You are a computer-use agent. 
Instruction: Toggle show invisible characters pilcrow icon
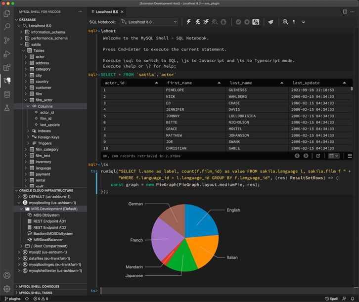tap(294, 22)
